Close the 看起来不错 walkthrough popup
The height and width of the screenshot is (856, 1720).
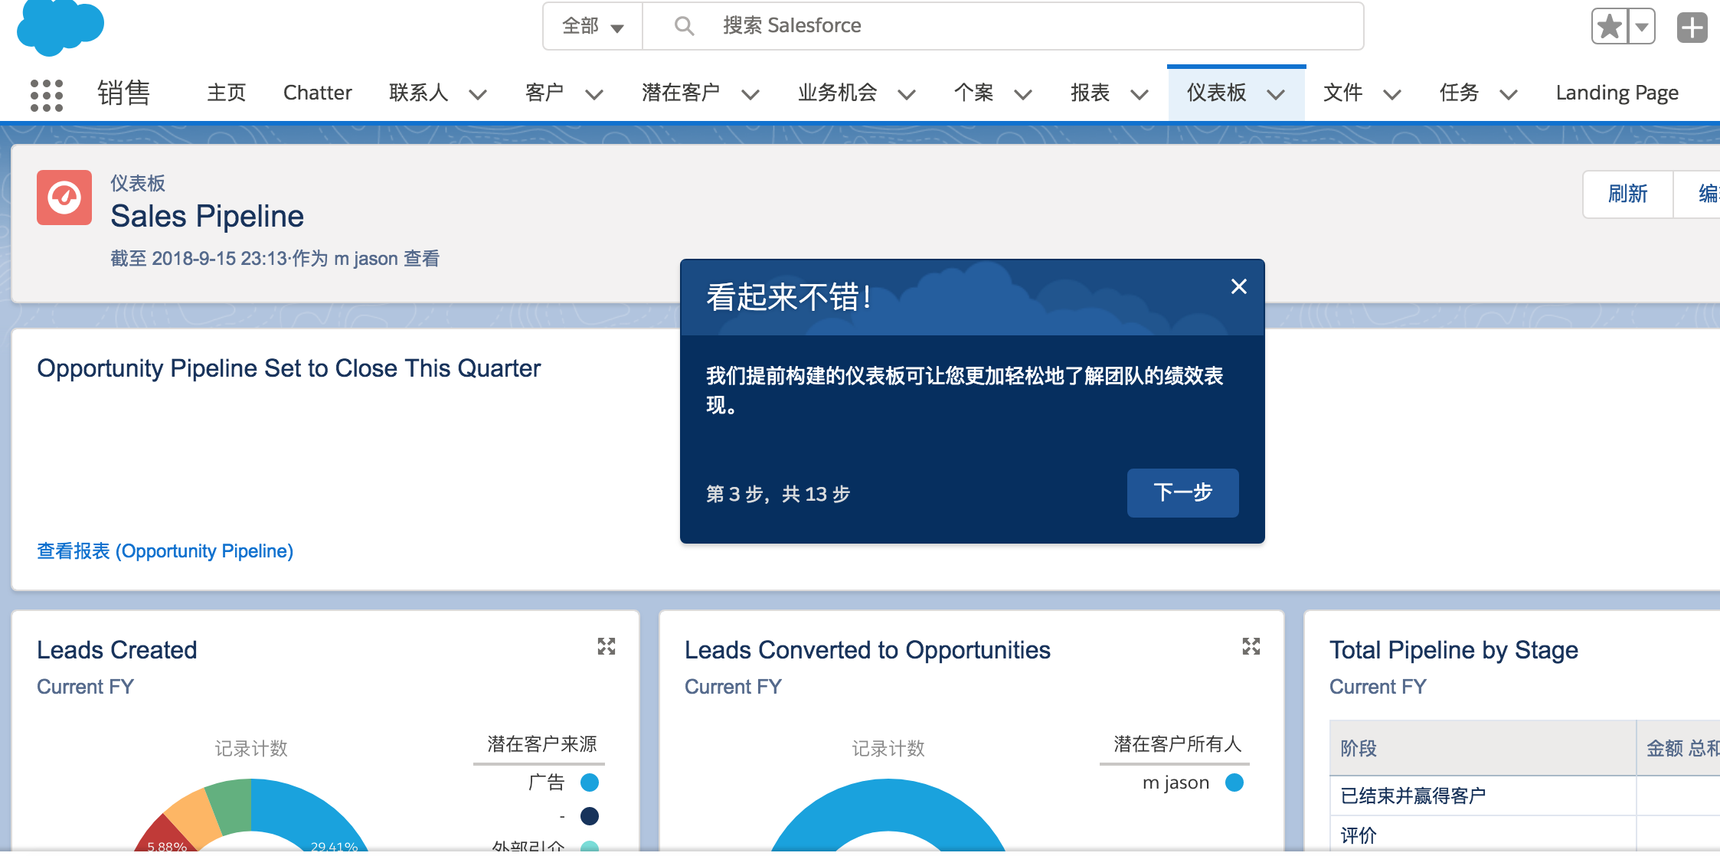point(1239,286)
